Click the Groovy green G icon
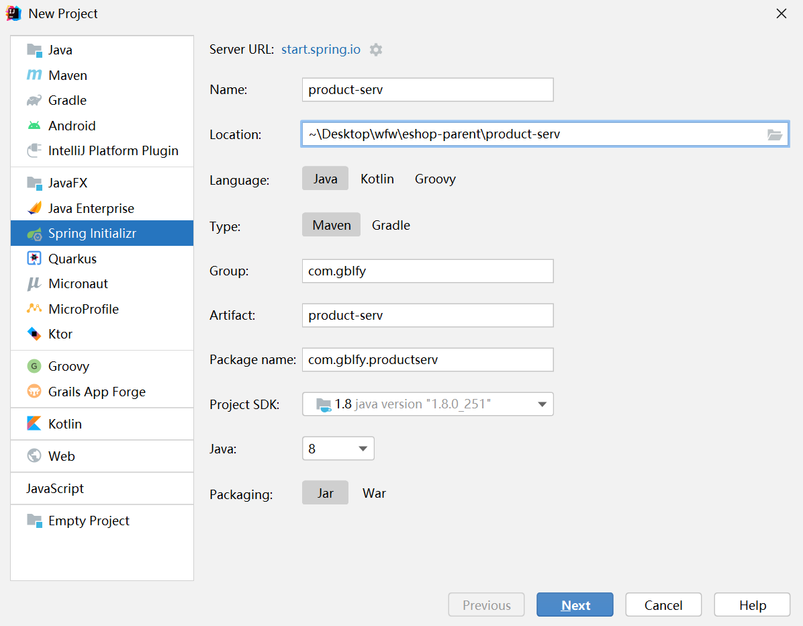Image resolution: width=803 pixels, height=626 pixels. pos(34,366)
